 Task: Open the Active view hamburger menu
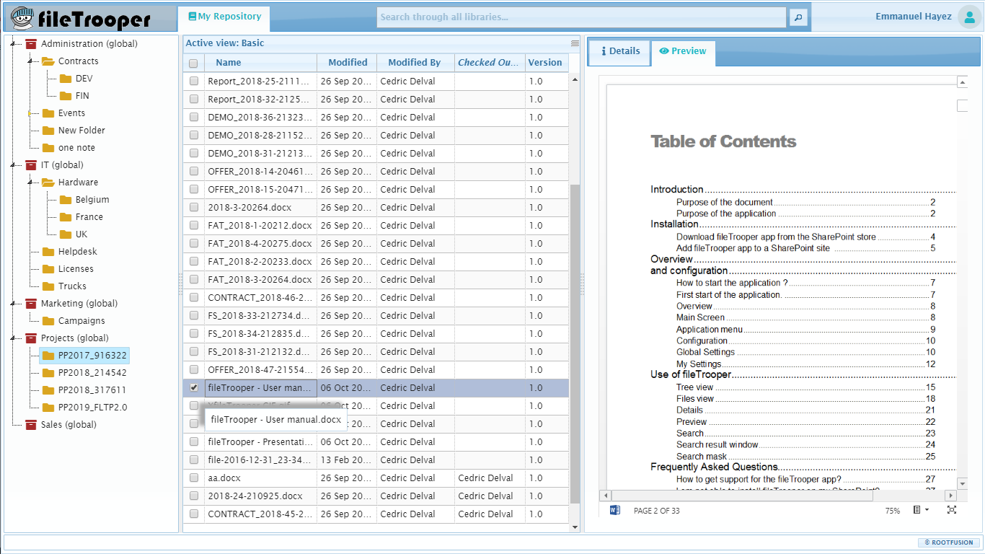tap(575, 43)
